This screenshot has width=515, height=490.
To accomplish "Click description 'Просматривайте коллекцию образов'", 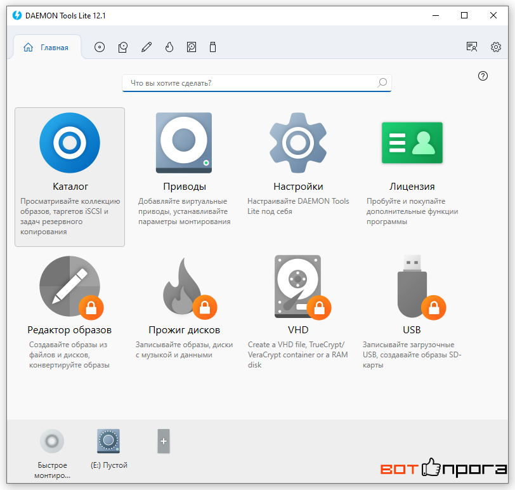I will 70,216.
